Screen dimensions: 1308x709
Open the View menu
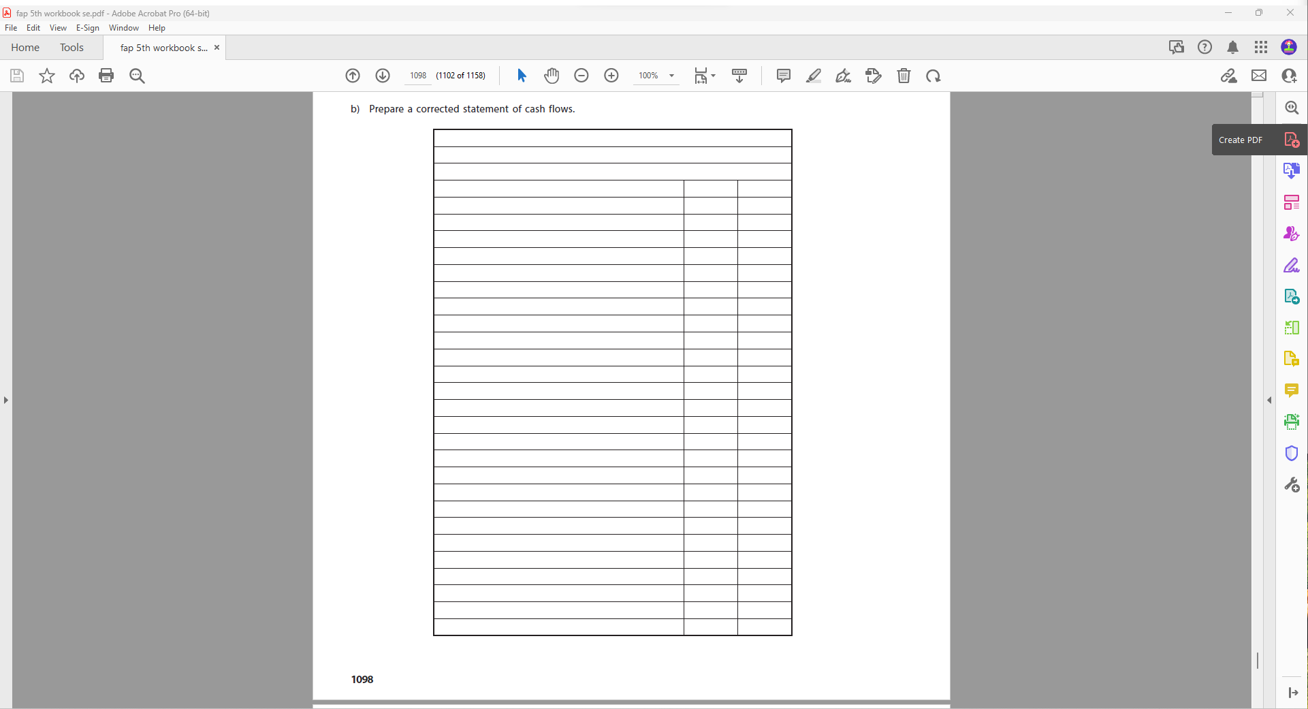[58, 28]
